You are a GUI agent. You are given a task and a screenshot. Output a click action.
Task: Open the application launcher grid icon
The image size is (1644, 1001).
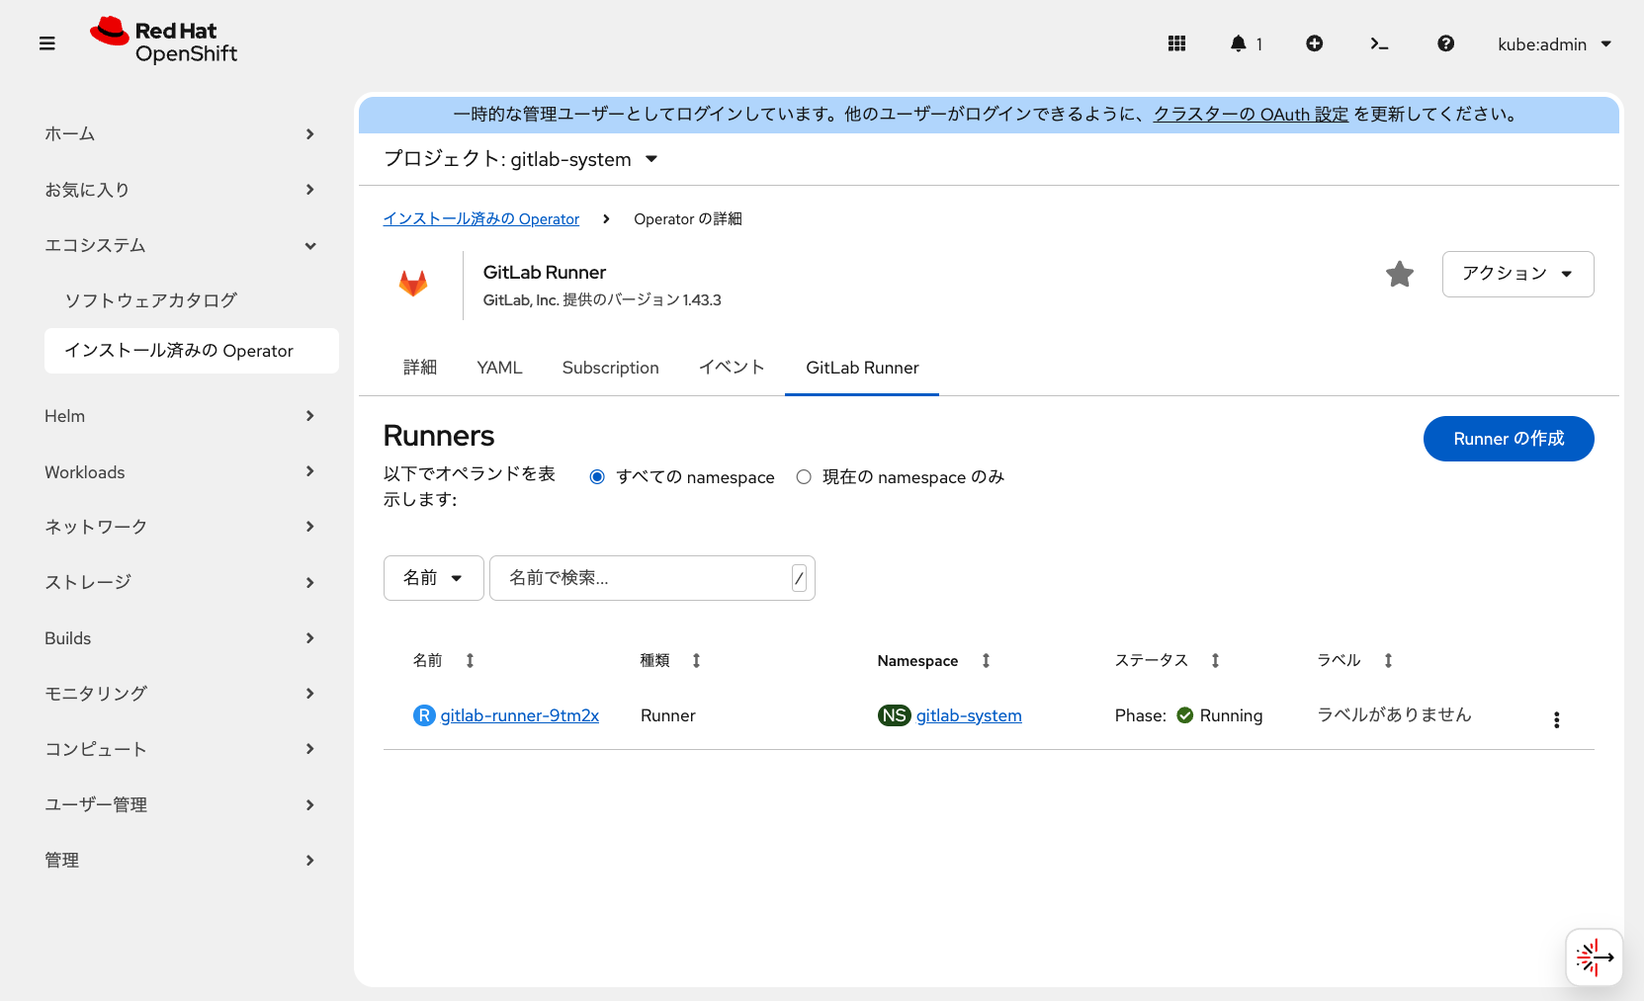[1176, 43]
